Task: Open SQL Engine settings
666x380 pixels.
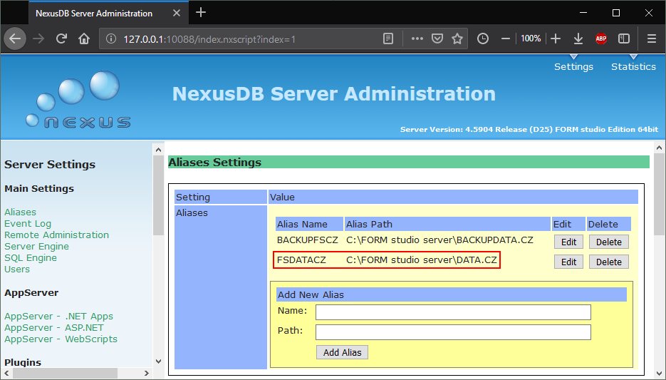Action: 31,257
